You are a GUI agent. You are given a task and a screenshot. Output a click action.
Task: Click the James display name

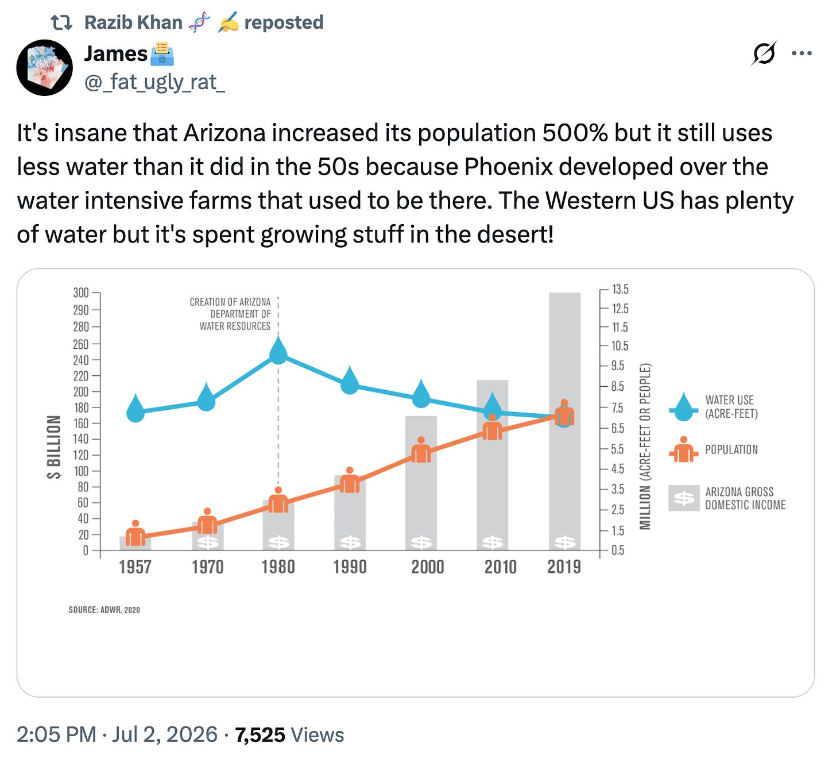click(x=116, y=53)
